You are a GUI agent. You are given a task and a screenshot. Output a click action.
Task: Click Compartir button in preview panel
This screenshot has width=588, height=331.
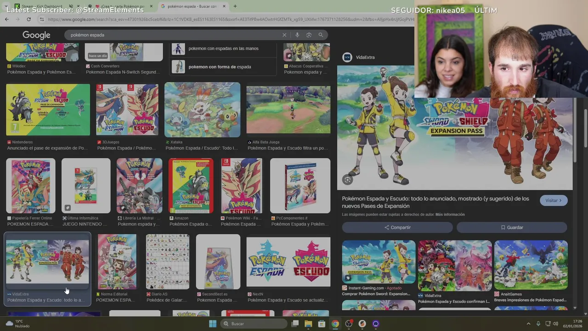(x=397, y=228)
